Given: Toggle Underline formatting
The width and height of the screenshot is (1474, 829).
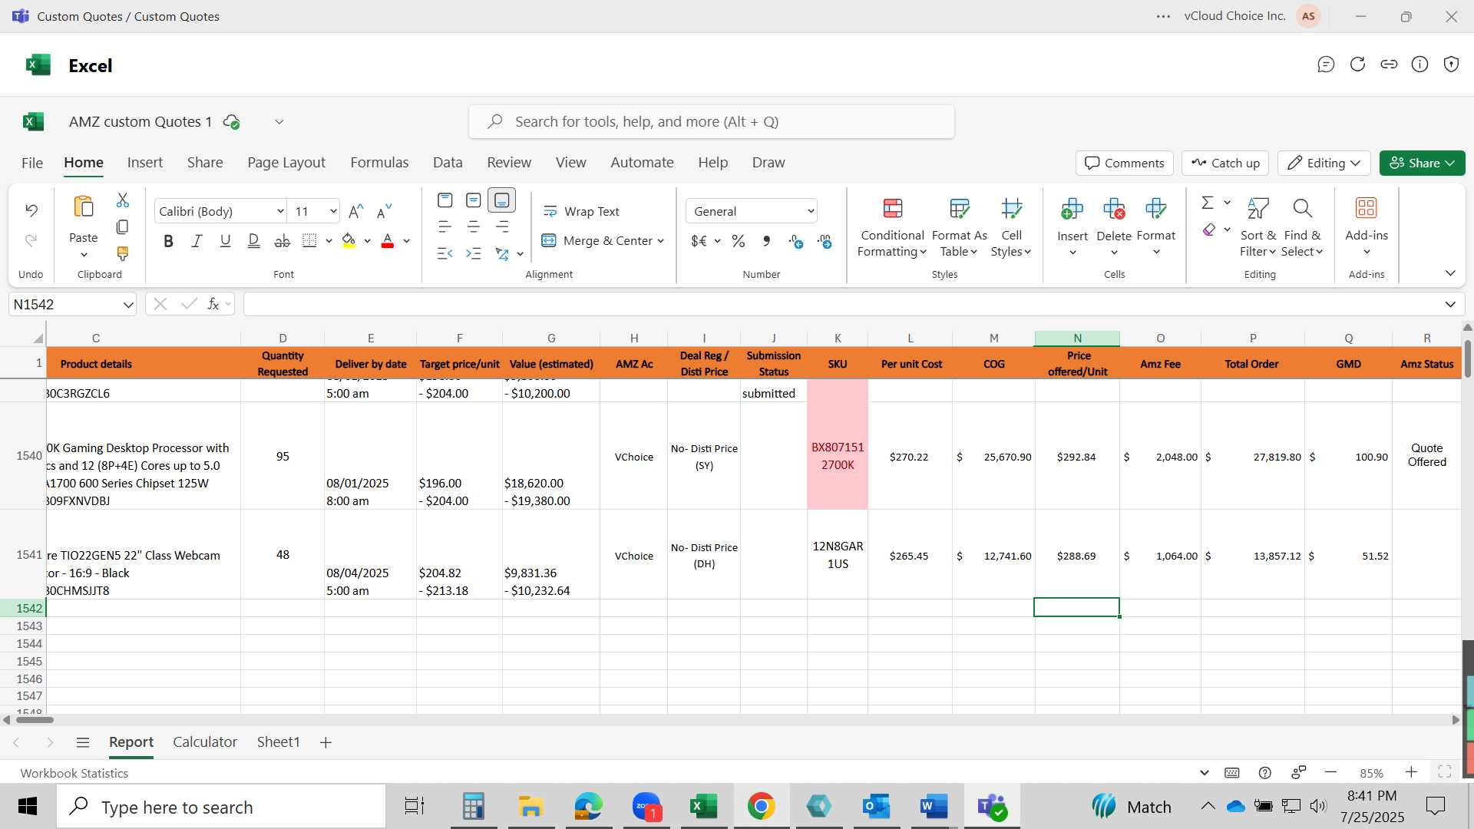Looking at the screenshot, I should pos(225,241).
